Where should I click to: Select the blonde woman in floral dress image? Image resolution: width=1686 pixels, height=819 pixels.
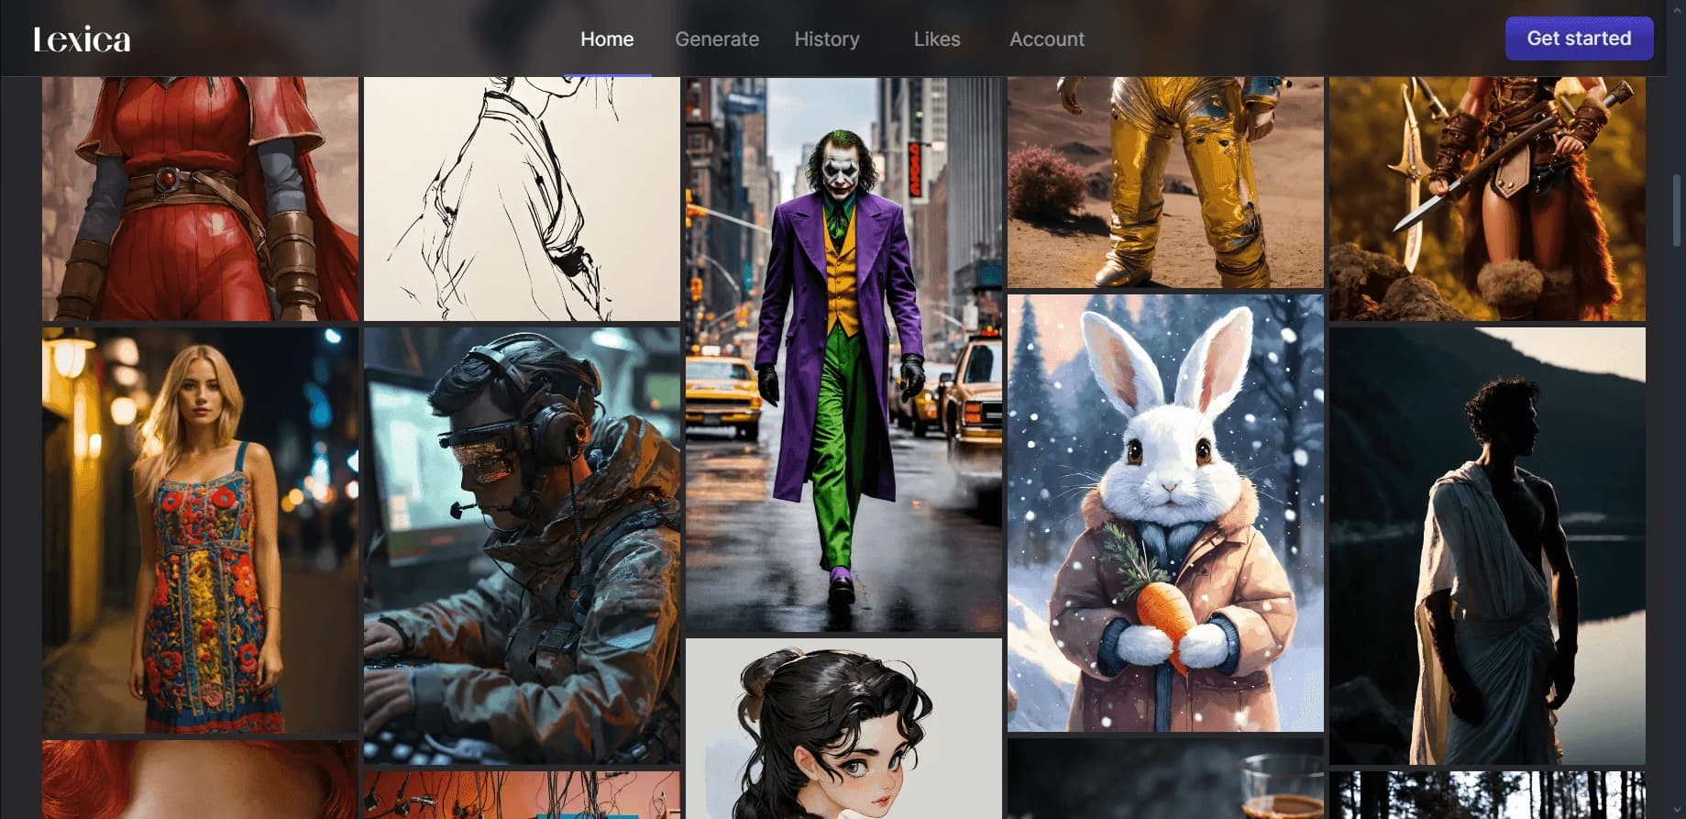(200, 531)
